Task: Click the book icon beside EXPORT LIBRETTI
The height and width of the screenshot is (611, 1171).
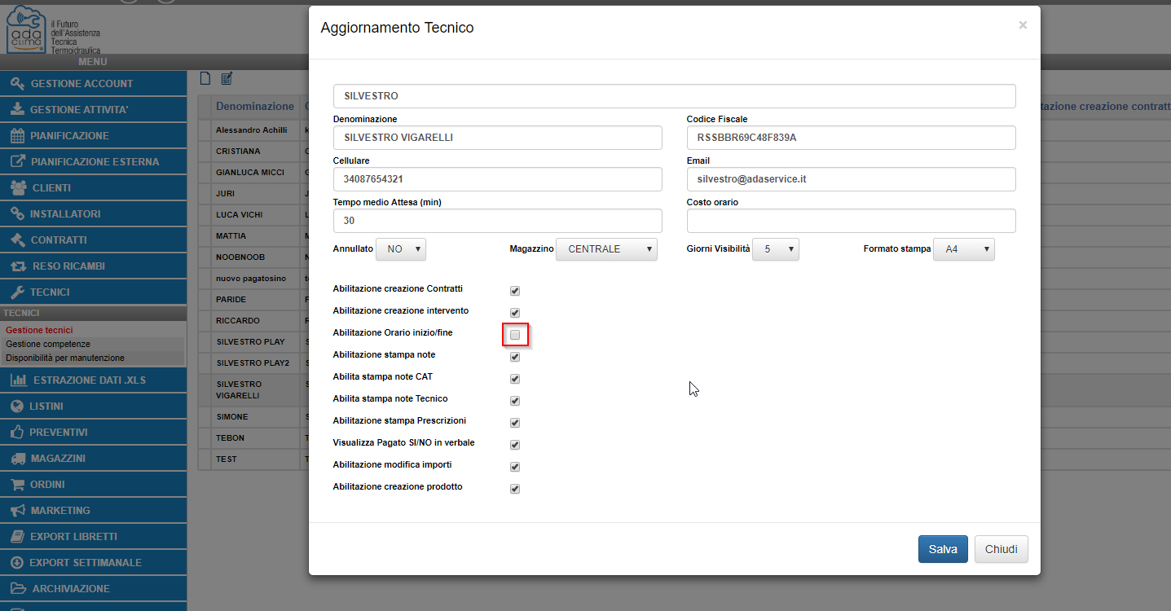Action: [17, 537]
